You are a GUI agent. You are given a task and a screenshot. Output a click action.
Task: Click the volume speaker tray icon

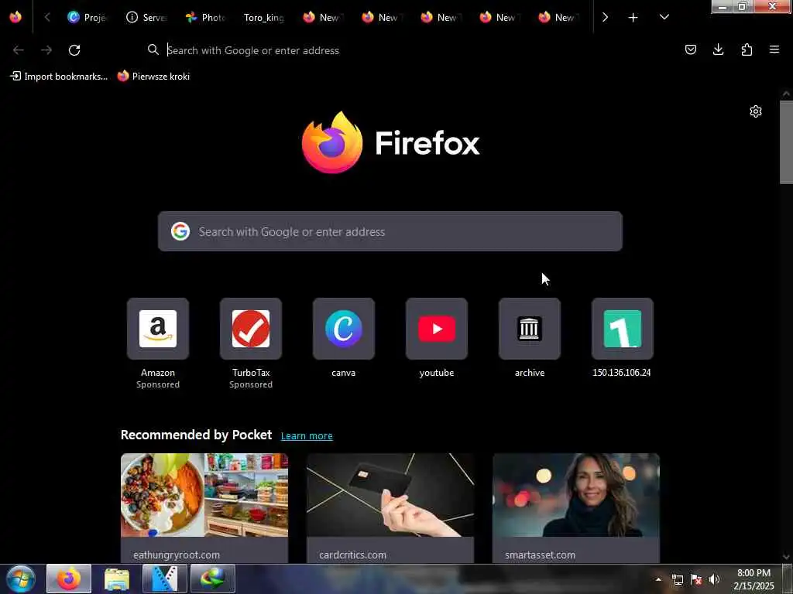click(714, 579)
